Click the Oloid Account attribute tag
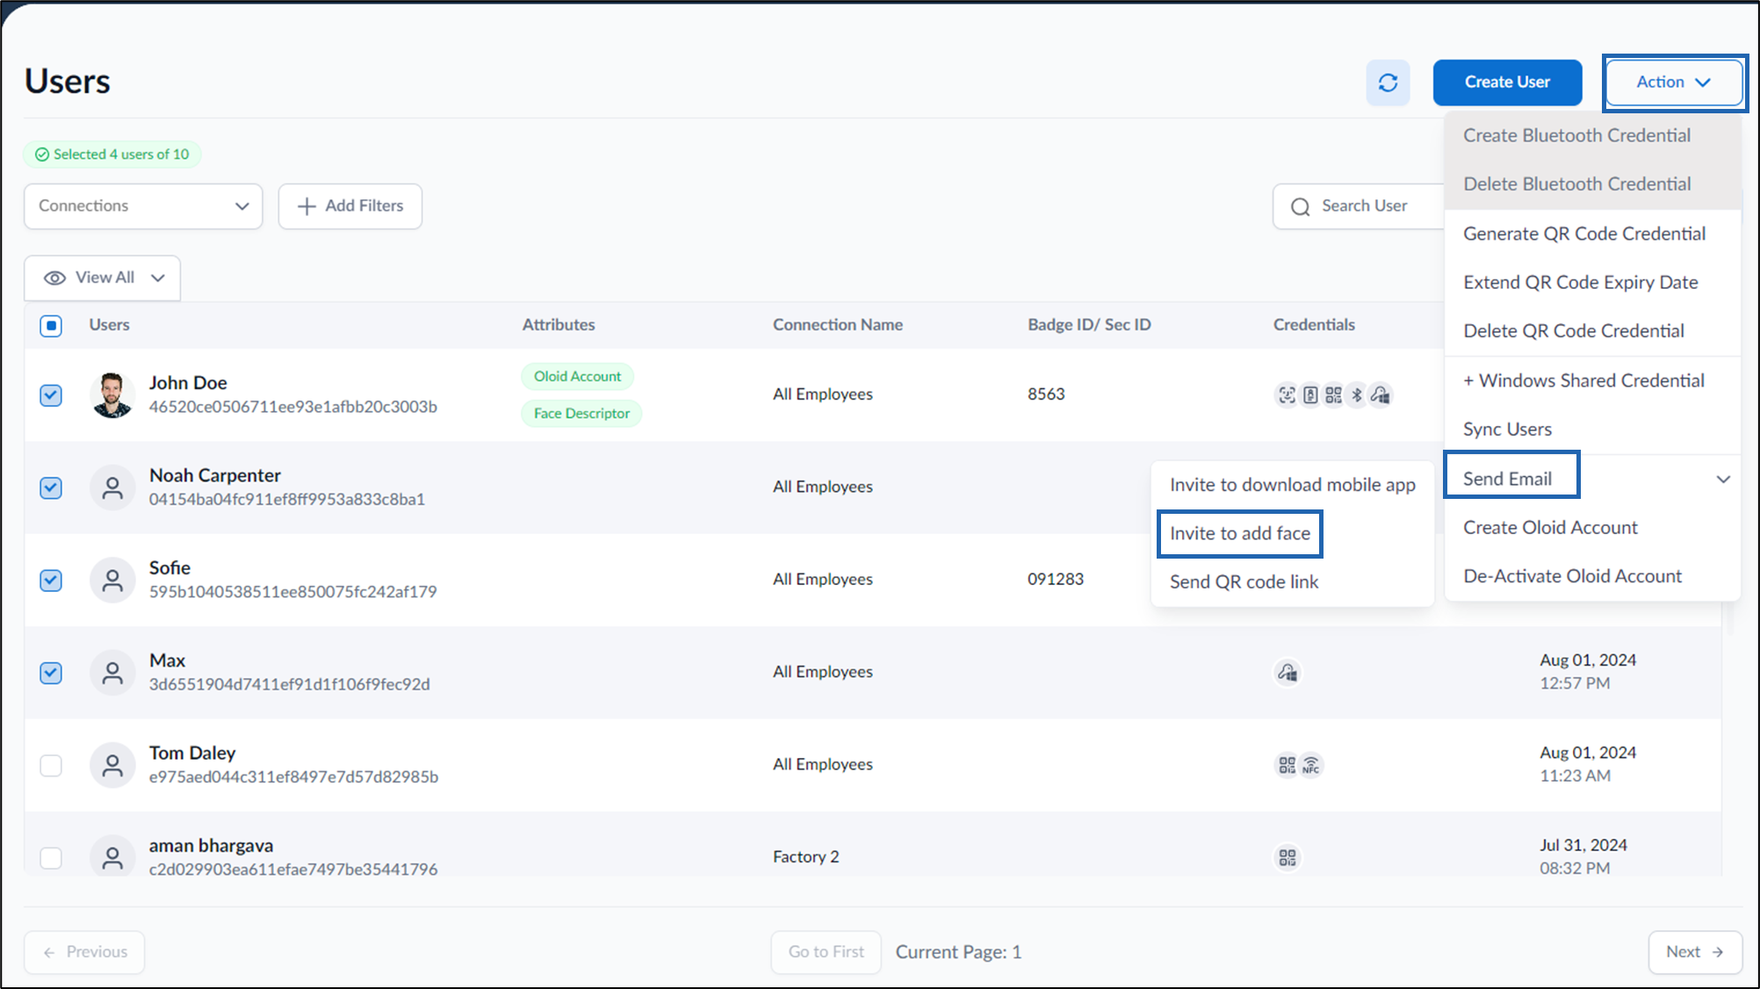This screenshot has width=1760, height=989. click(577, 377)
